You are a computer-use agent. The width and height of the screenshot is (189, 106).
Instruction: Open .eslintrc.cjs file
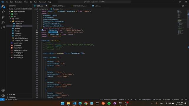point(18,43)
